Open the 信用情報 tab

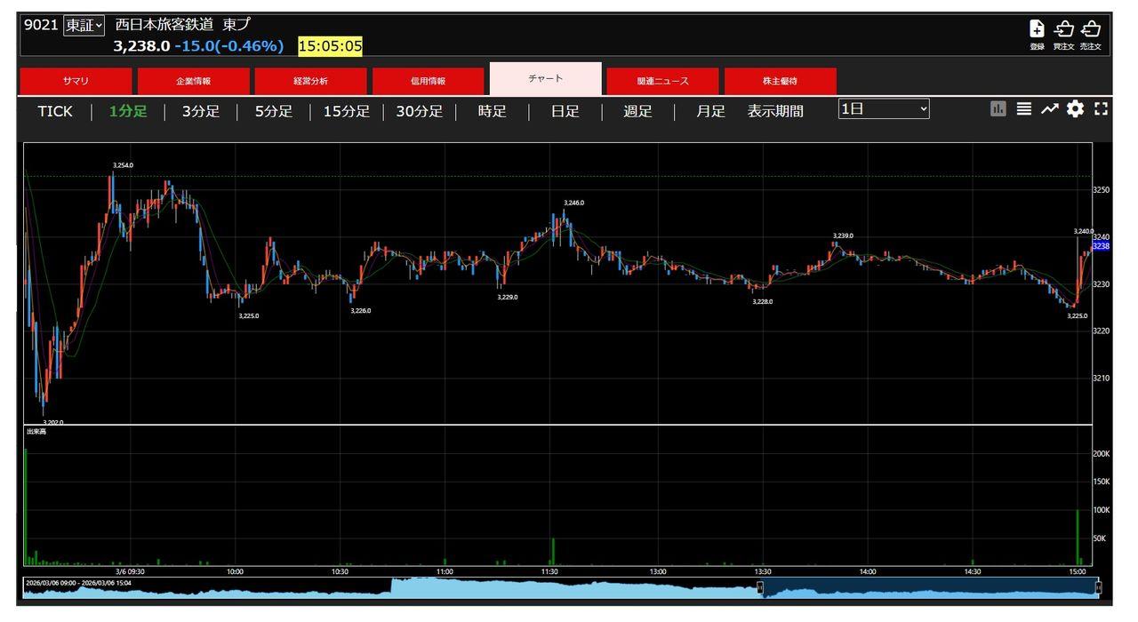pos(428,81)
